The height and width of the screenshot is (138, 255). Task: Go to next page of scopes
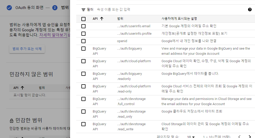pyautogui.click(x=250, y=136)
